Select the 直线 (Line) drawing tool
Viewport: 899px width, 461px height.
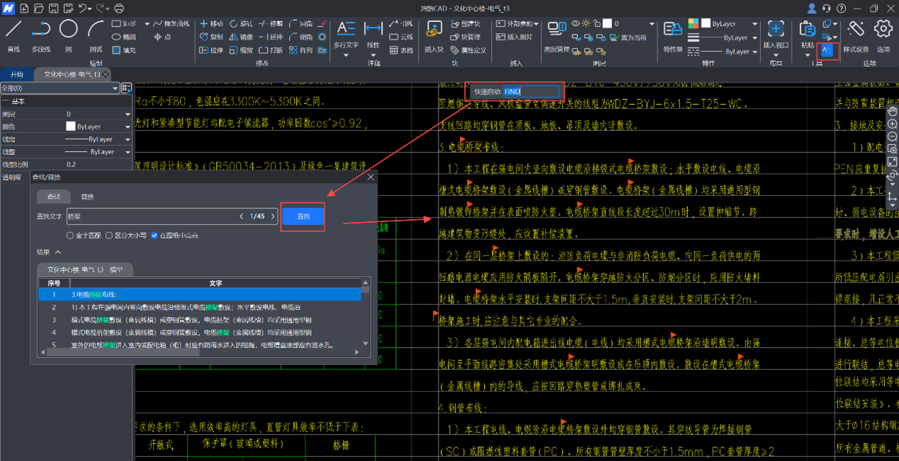[x=13, y=30]
